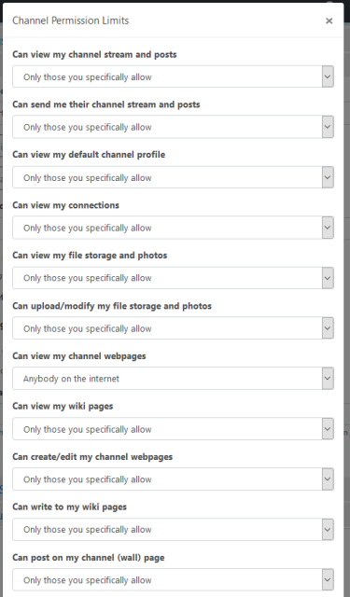Click the 'Channel Permission Limits' dialog title

click(x=70, y=21)
